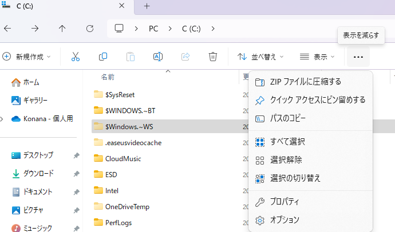Choose ZIP ファイルに圧縮する
The image size is (395, 232).
click(310, 82)
